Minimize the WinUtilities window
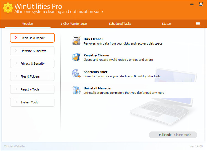Image resolution: width=207 pixels, height=151 pixels. (192, 4)
